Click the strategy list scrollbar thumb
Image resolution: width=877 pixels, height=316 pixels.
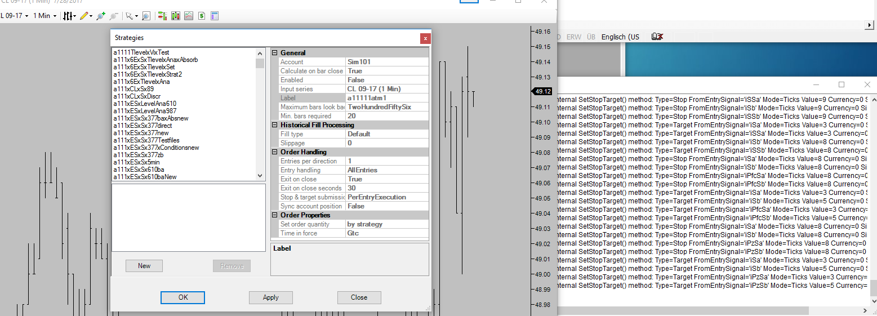pyautogui.click(x=260, y=63)
